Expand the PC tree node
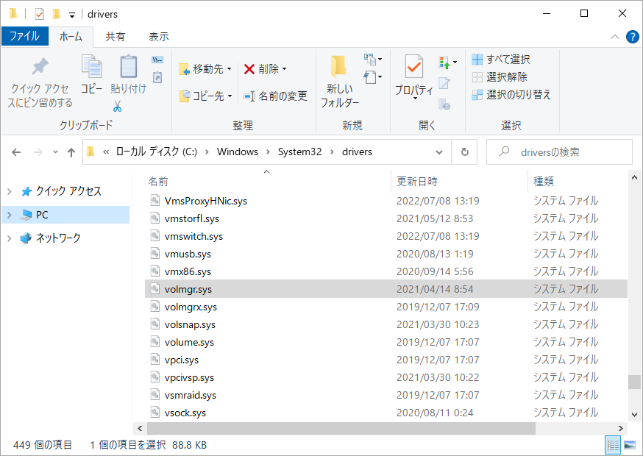Image resolution: width=643 pixels, height=456 pixels. point(10,215)
